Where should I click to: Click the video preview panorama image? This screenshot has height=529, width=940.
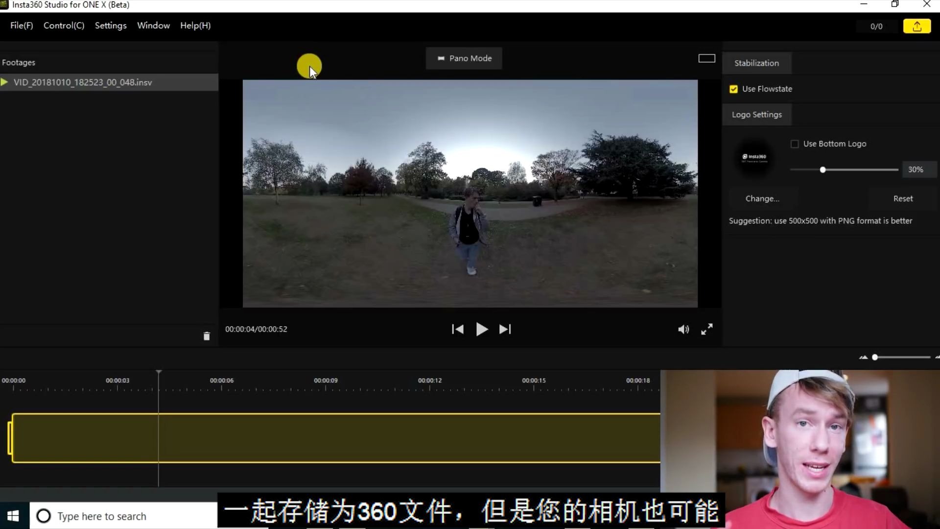click(470, 194)
